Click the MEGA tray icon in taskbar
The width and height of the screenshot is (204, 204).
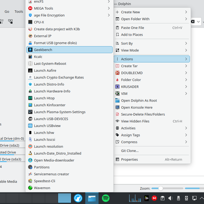click(155, 198)
